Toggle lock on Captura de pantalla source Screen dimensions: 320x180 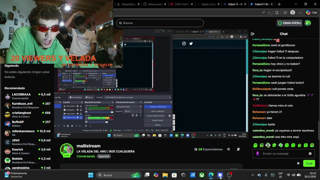tap(81, 117)
